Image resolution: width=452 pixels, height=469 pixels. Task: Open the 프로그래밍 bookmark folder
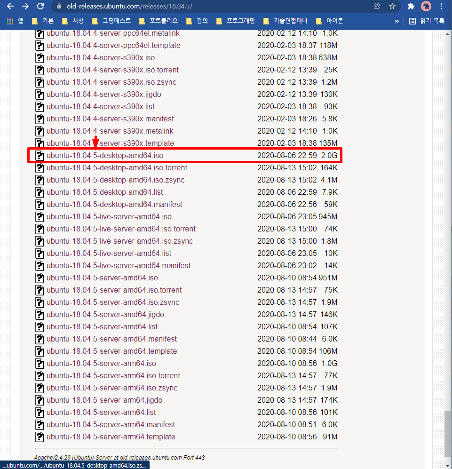pos(236,21)
